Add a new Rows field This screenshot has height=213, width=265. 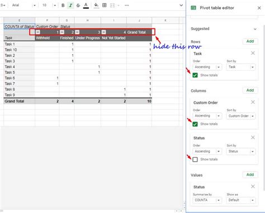click(250, 41)
